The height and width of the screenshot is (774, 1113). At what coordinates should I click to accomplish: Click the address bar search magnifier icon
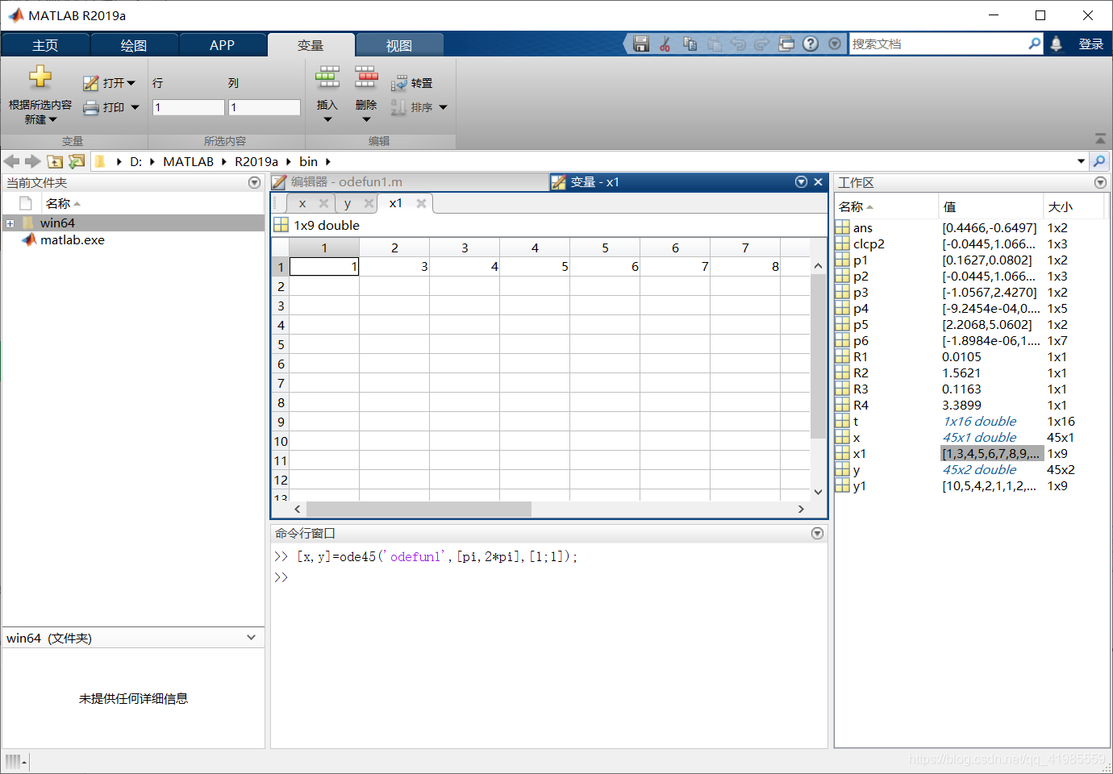[1099, 161]
